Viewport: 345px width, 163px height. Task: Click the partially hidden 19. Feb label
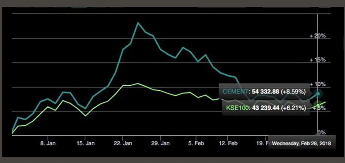pos(261,143)
